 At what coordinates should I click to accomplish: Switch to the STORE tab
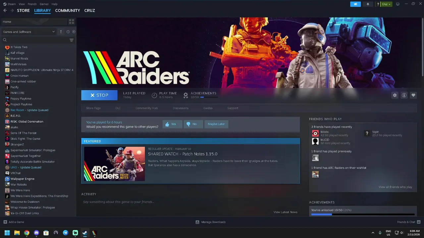coord(23,11)
